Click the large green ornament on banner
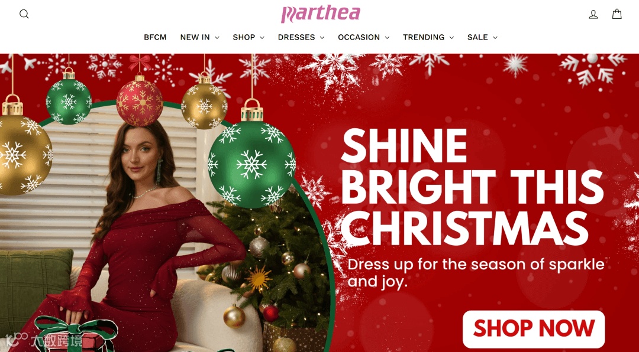The width and height of the screenshot is (639, 352). point(252,163)
